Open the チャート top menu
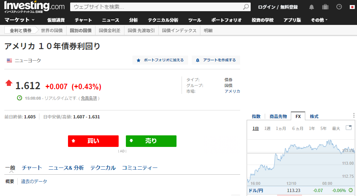This screenshot has width=357, height=196. (83, 20)
